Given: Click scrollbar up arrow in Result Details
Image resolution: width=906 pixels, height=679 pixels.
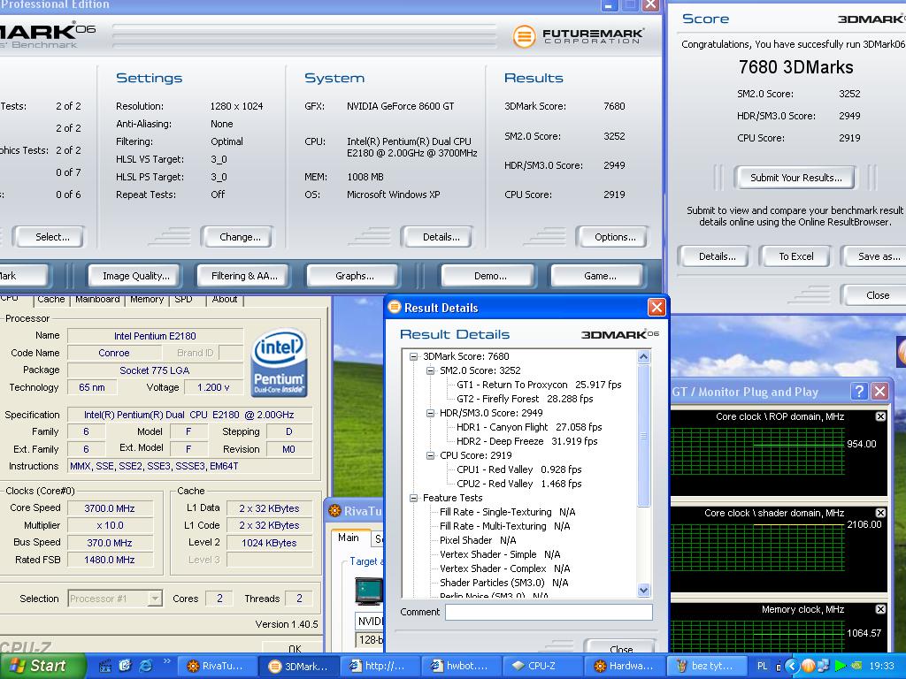Looking at the screenshot, I should click(x=644, y=357).
